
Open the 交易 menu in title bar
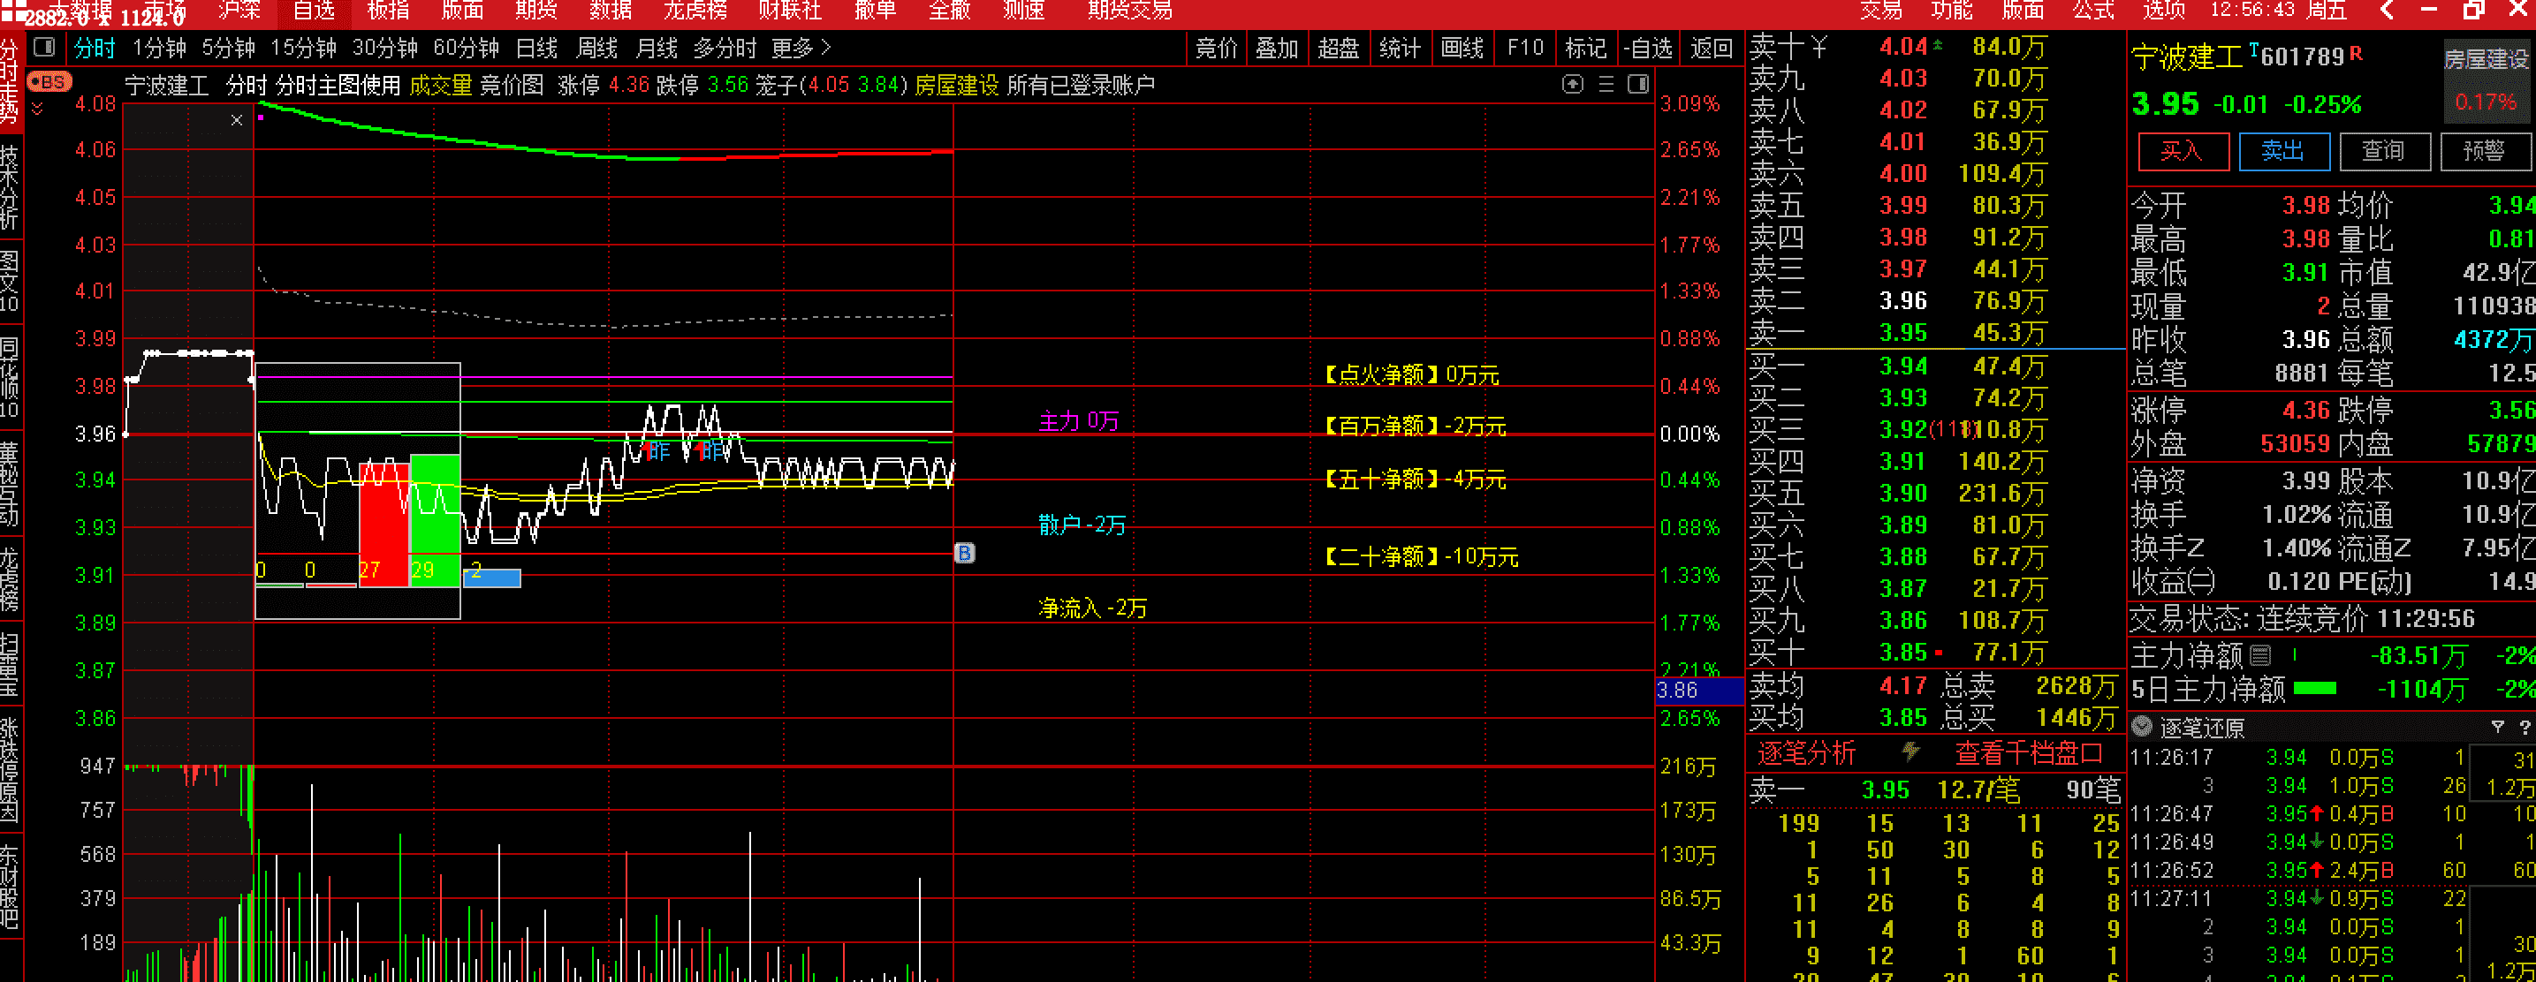click(x=1881, y=11)
